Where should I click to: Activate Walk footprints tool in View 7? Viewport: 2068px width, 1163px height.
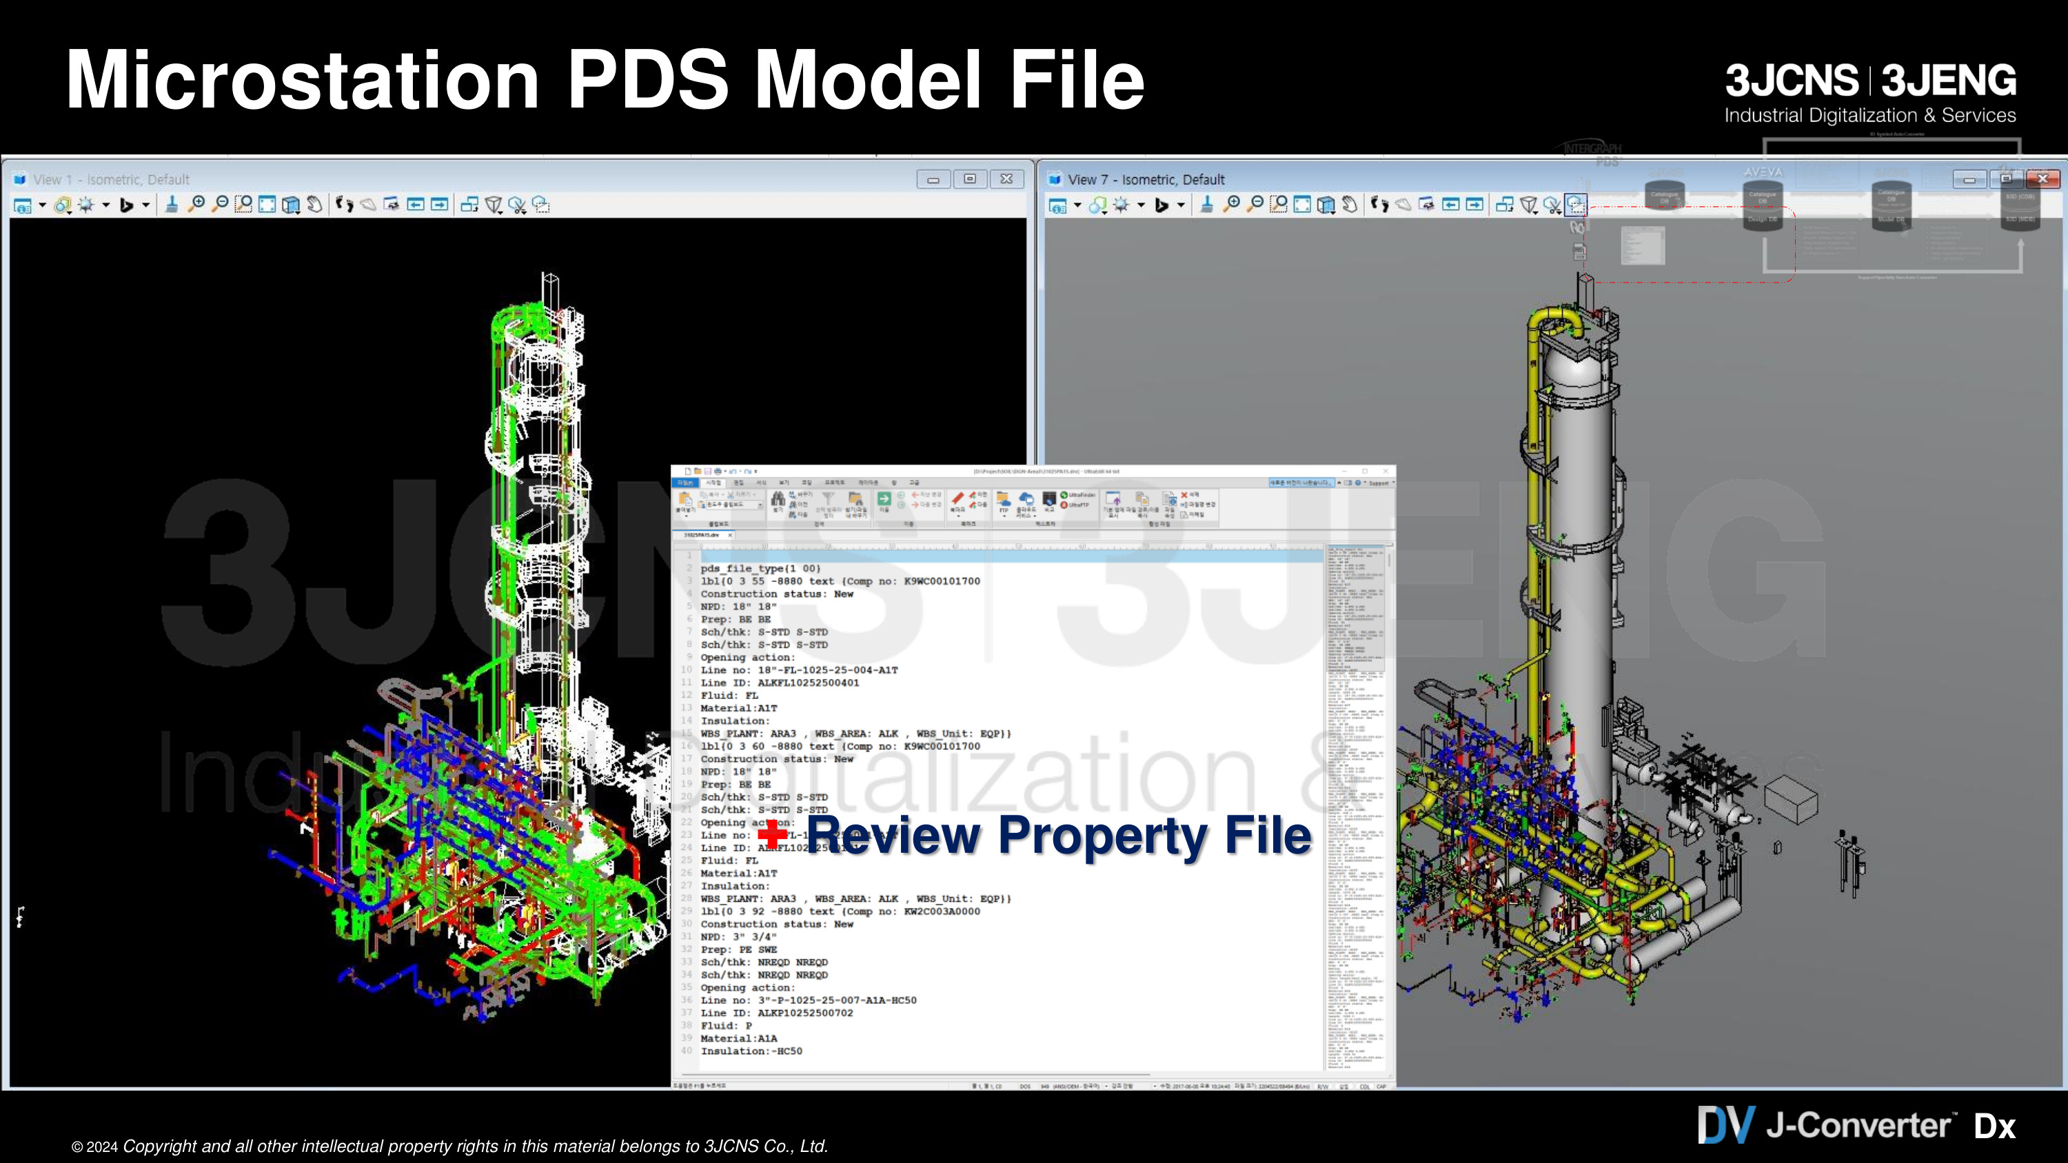1379,205
